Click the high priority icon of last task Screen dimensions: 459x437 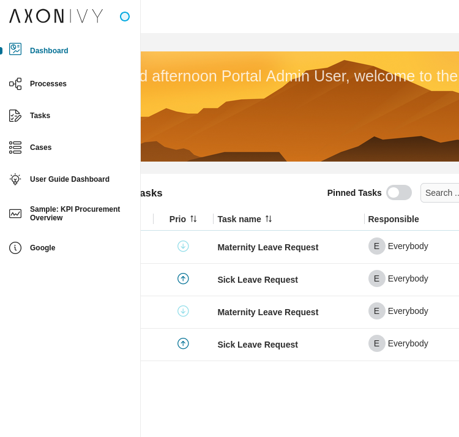(183, 344)
